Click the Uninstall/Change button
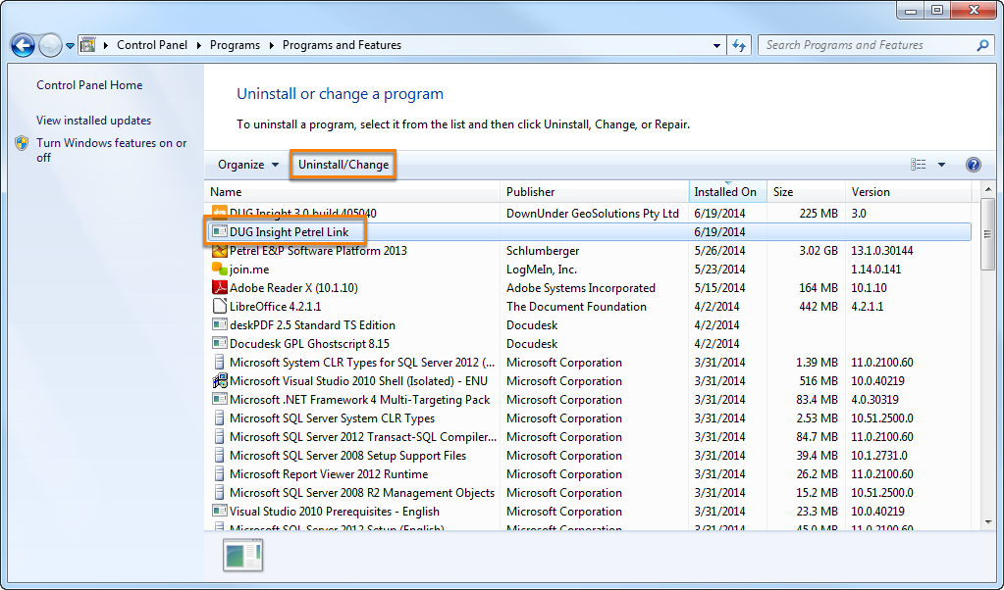1004x590 pixels. pos(343,165)
